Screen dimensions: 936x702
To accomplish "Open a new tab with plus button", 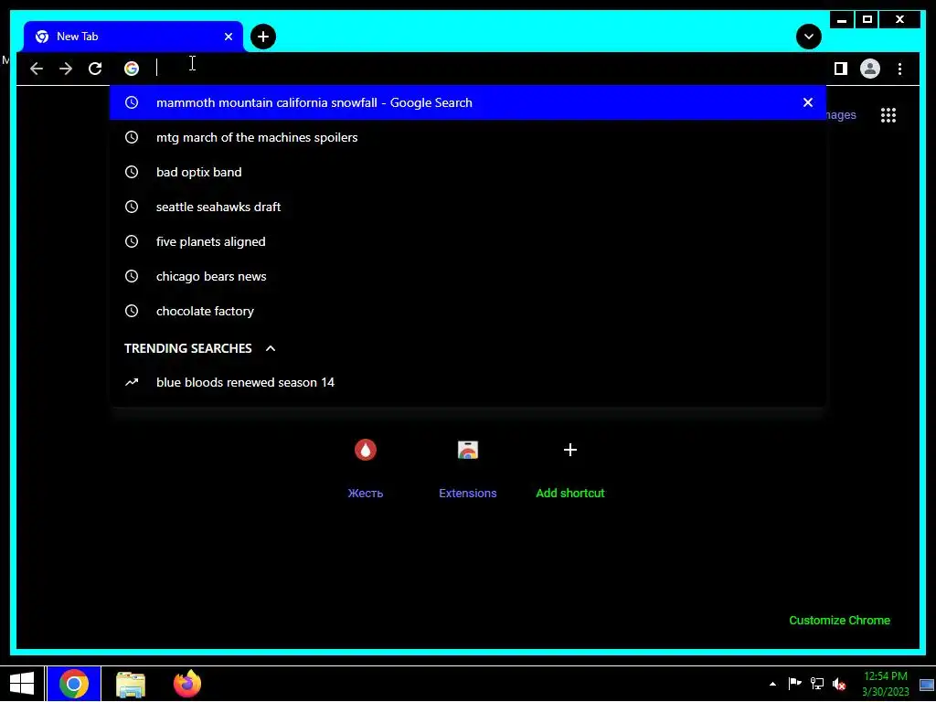I will click(x=263, y=37).
